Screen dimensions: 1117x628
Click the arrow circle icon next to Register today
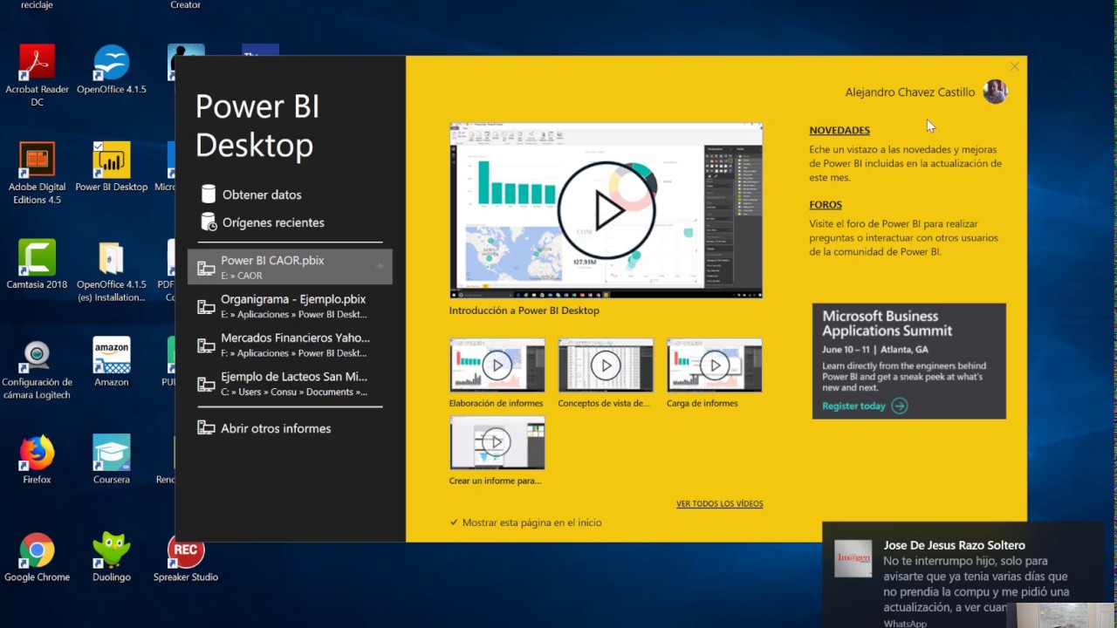(900, 406)
